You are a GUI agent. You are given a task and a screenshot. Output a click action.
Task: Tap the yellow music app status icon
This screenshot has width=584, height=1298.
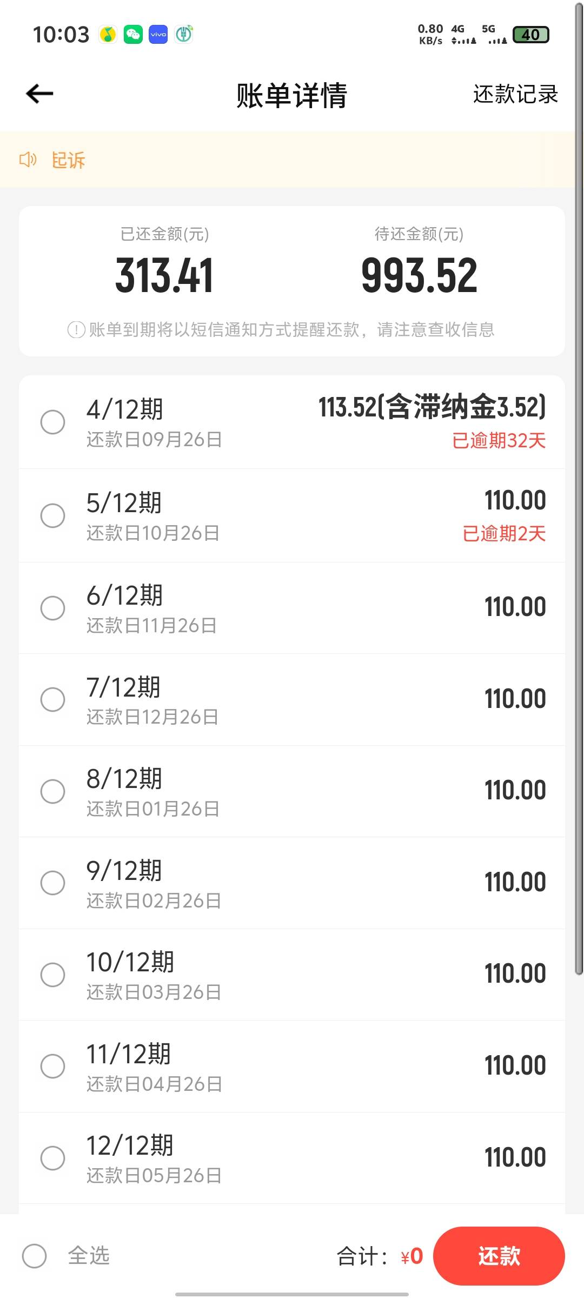coord(108,35)
